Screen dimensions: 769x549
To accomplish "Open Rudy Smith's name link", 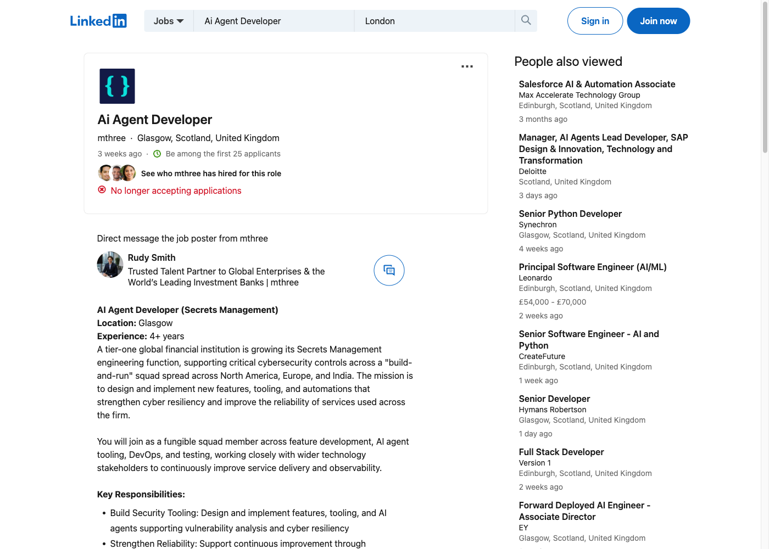I will tap(152, 257).
